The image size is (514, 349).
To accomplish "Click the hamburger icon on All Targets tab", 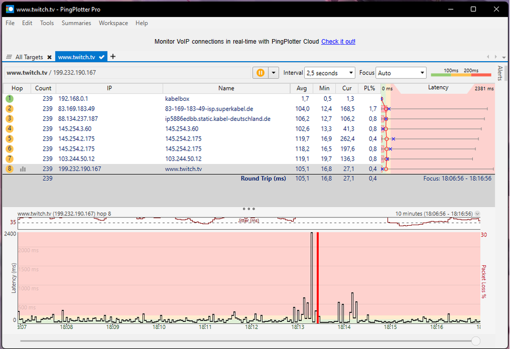I will pos(9,57).
